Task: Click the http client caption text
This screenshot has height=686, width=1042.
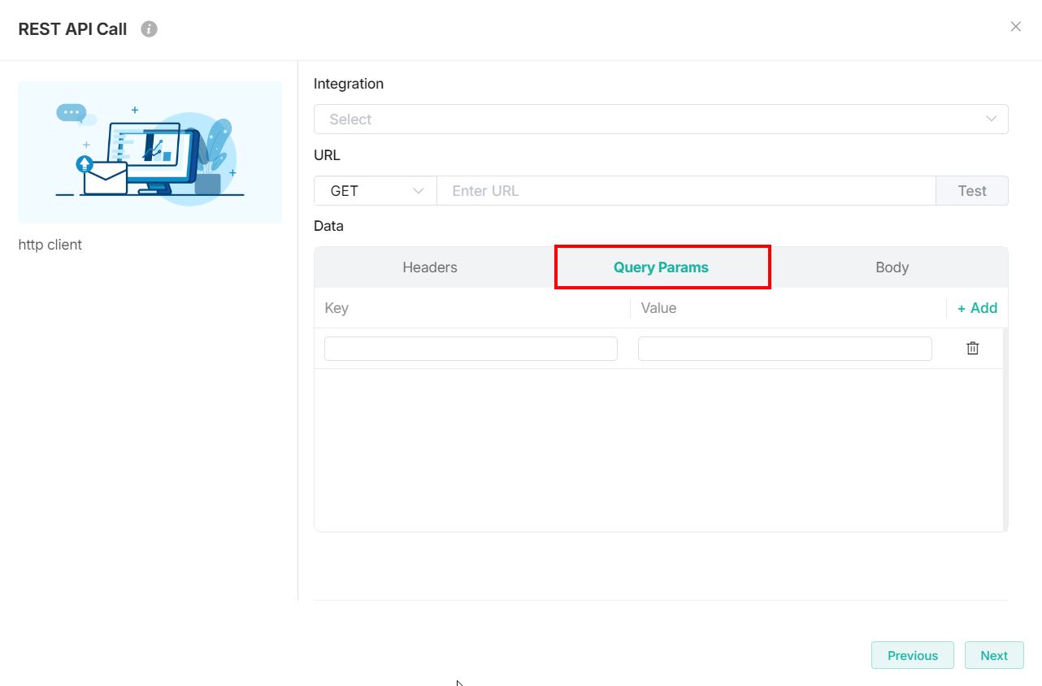Action: pos(50,245)
